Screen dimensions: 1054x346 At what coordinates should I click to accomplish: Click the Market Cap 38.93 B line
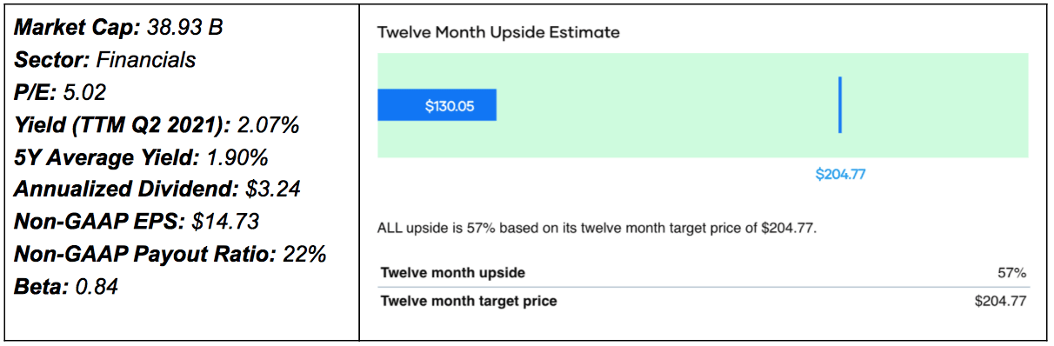(118, 29)
